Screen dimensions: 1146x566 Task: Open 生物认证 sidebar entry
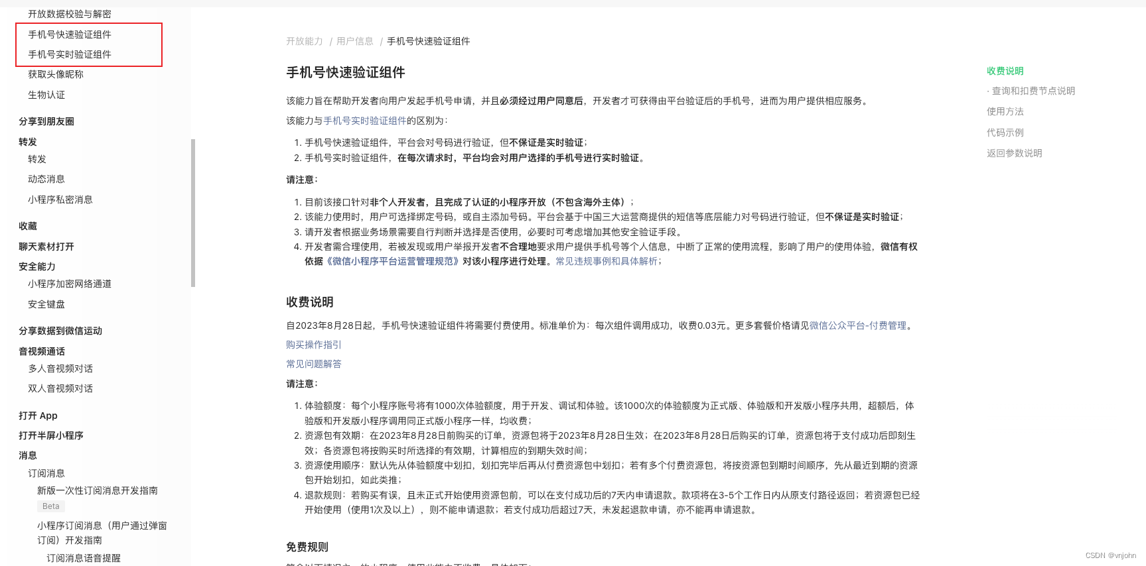(x=46, y=95)
